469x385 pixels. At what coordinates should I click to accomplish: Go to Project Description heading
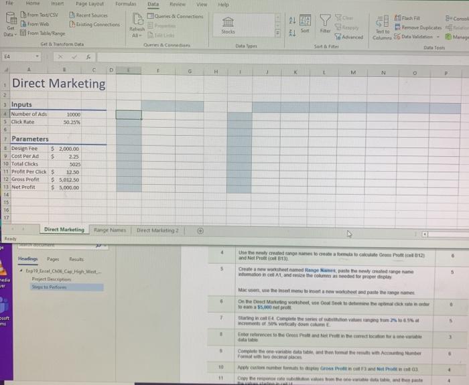point(52,279)
